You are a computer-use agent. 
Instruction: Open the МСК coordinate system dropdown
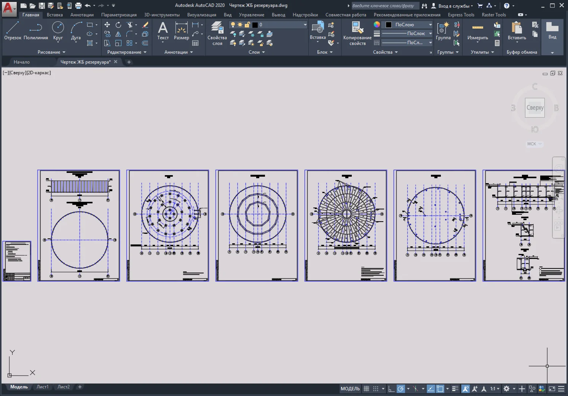tap(534, 144)
